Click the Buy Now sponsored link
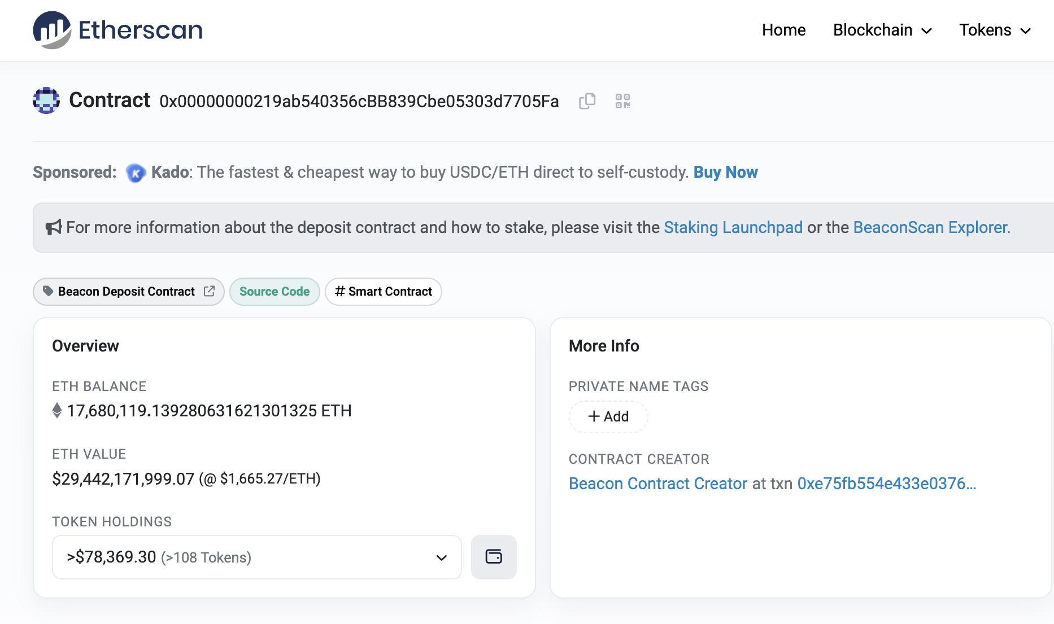The image size is (1054, 624). (x=725, y=172)
